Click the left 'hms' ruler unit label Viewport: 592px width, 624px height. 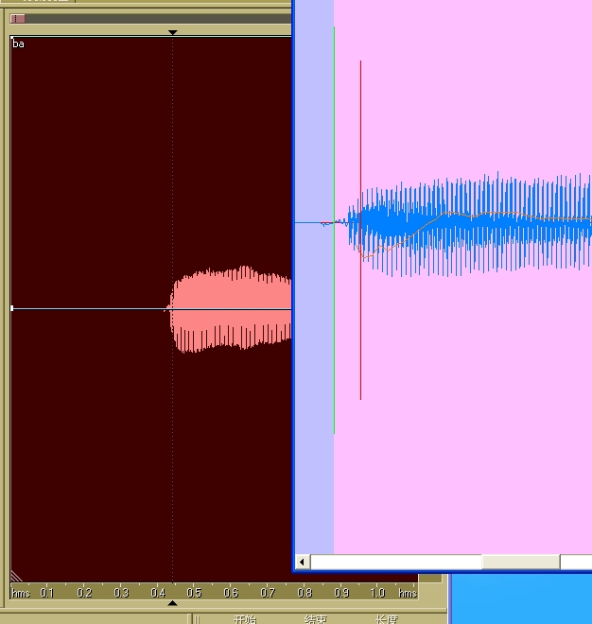tap(21, 593)
